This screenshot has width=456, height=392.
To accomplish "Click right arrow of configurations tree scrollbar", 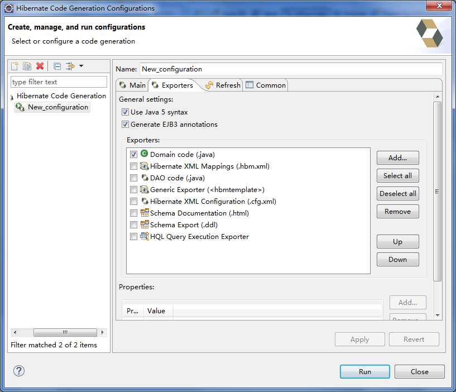I will 102,332.
